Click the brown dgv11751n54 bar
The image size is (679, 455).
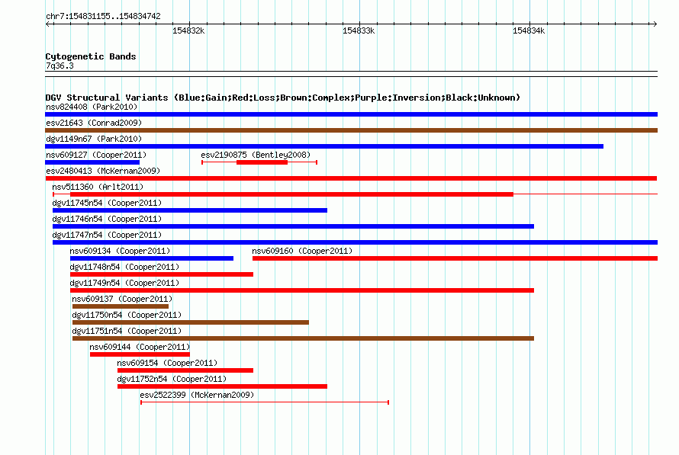pos(303,338)
